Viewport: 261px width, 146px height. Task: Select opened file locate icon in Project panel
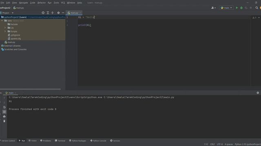[x=43, y=13]
